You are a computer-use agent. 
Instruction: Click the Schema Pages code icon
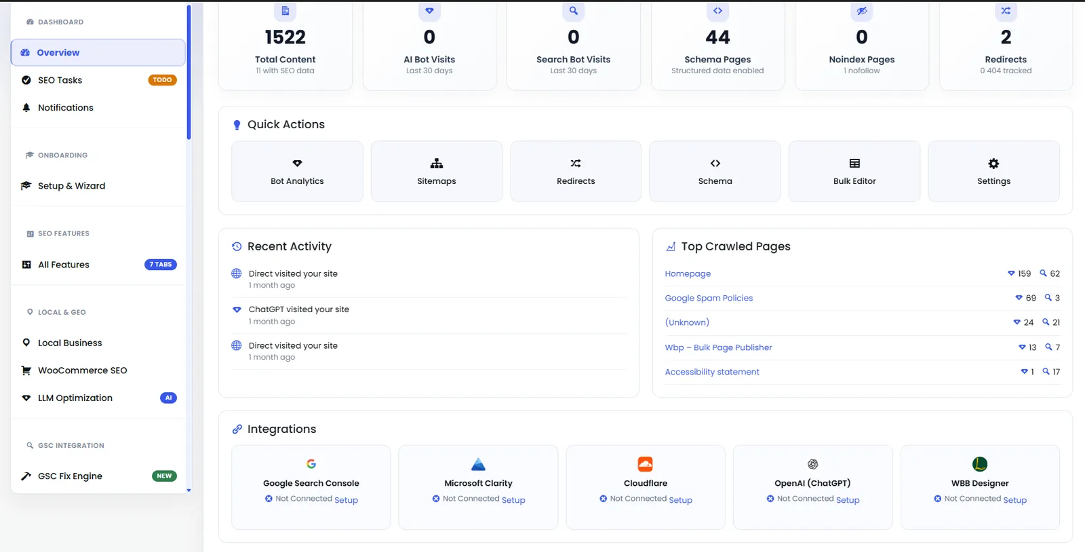pos(717,11)
